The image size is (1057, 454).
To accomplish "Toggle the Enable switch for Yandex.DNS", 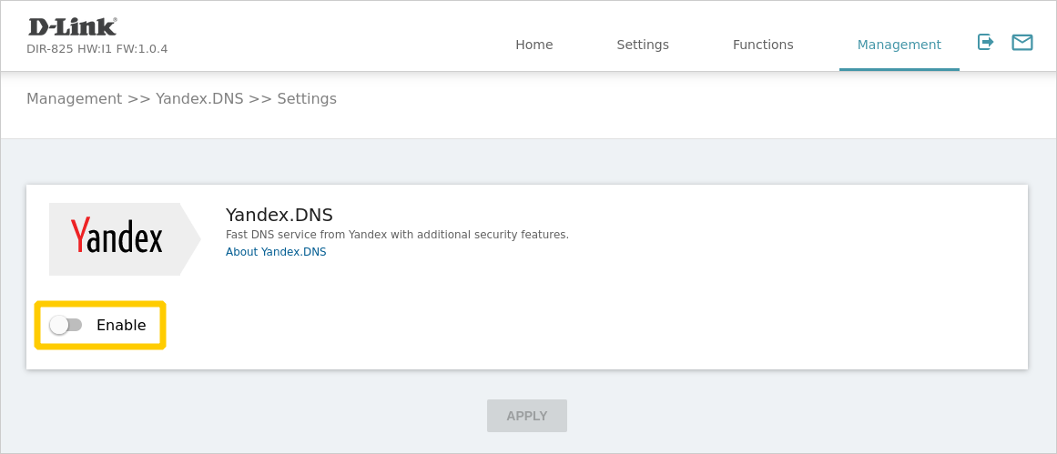I will click(66, 325).
